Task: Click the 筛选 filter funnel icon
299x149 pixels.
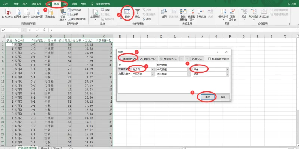Action: point(138,13)
